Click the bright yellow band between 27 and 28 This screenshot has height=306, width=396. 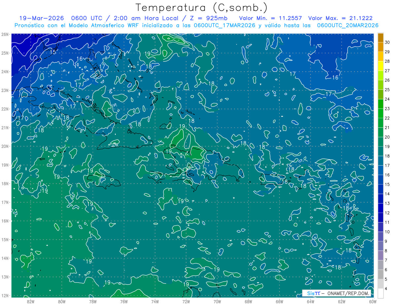pyautogui.click(x=380, y=66)
